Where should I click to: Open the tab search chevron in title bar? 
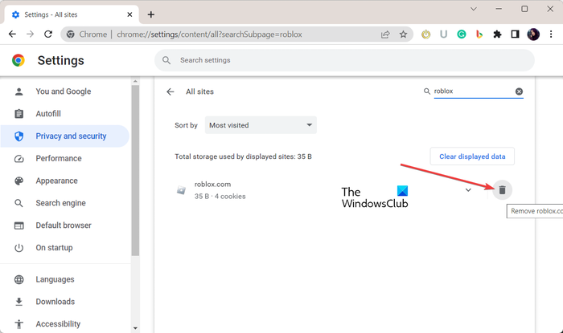[474, 9]
